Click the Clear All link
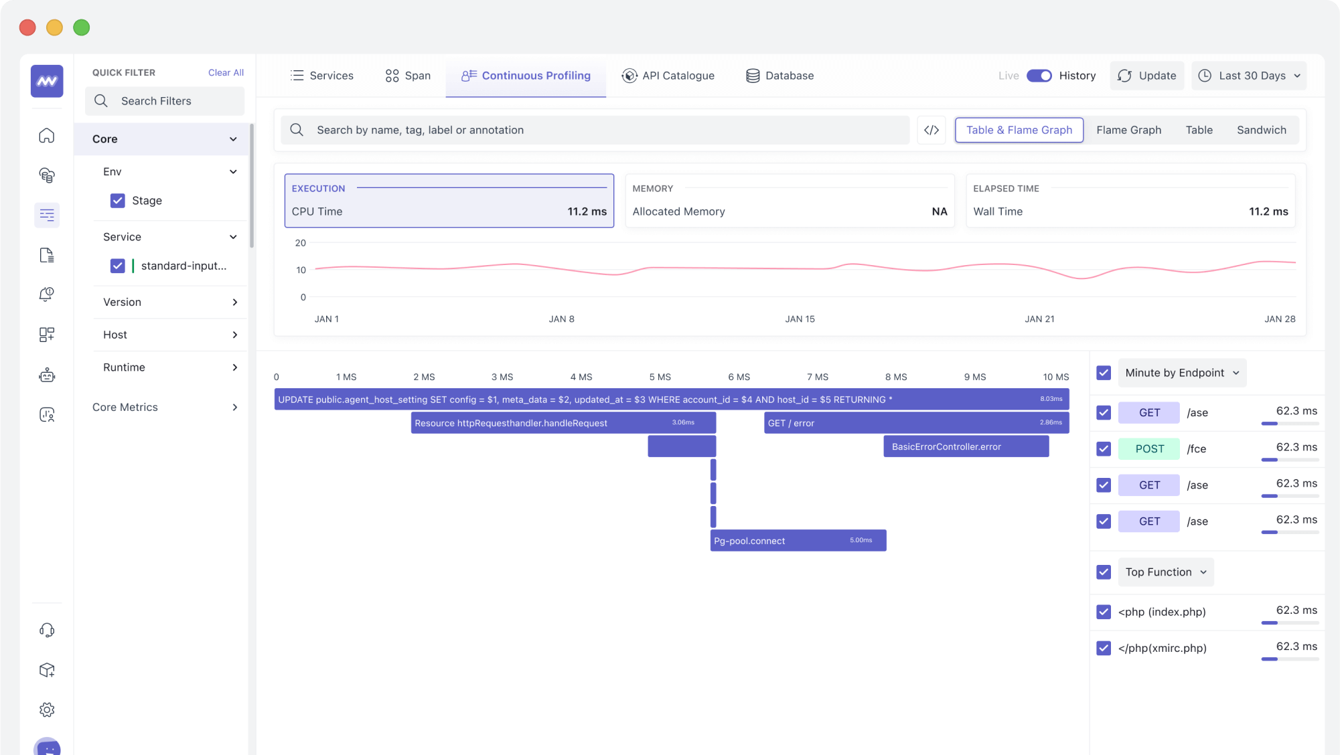1340x755 pixels. pyautogui.click(x=226, y=72)
